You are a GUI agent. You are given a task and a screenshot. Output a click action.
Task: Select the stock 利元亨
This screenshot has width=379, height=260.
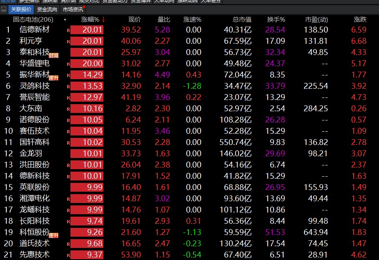pyautogui.click(x=31, y=41)
